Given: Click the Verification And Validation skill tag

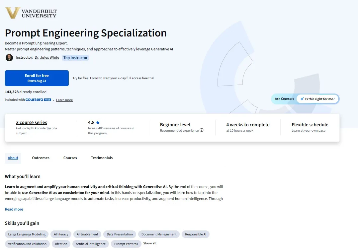Looking at the screenshot, I should click(27, 244).
